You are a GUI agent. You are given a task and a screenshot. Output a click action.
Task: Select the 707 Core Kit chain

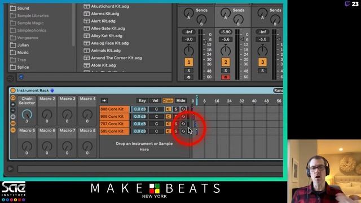[x=115, y=124]
